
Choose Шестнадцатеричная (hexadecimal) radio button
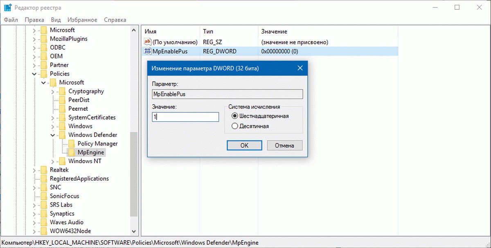[235, 116]
